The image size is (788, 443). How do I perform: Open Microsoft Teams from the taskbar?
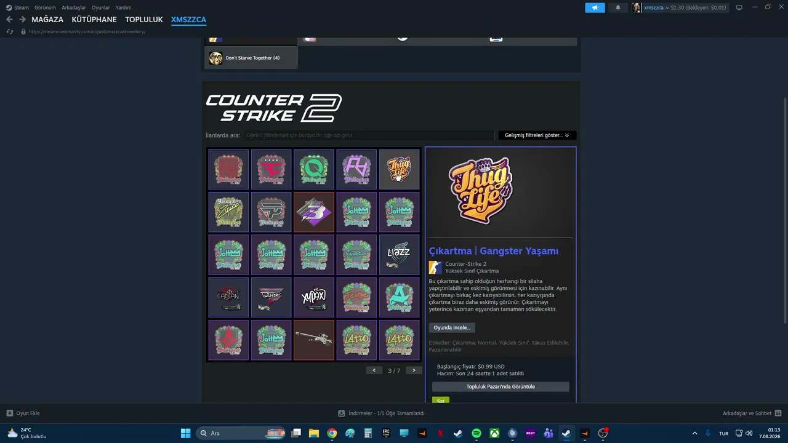[x=549, y=433]
